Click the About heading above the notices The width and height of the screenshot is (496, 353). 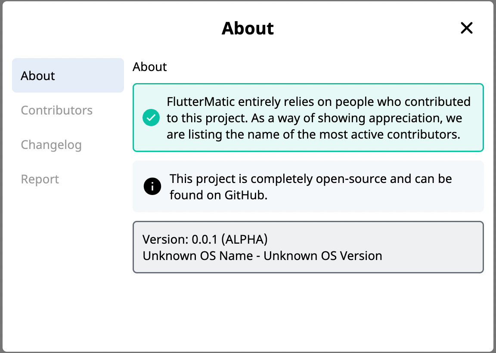(x=149, y=67)
